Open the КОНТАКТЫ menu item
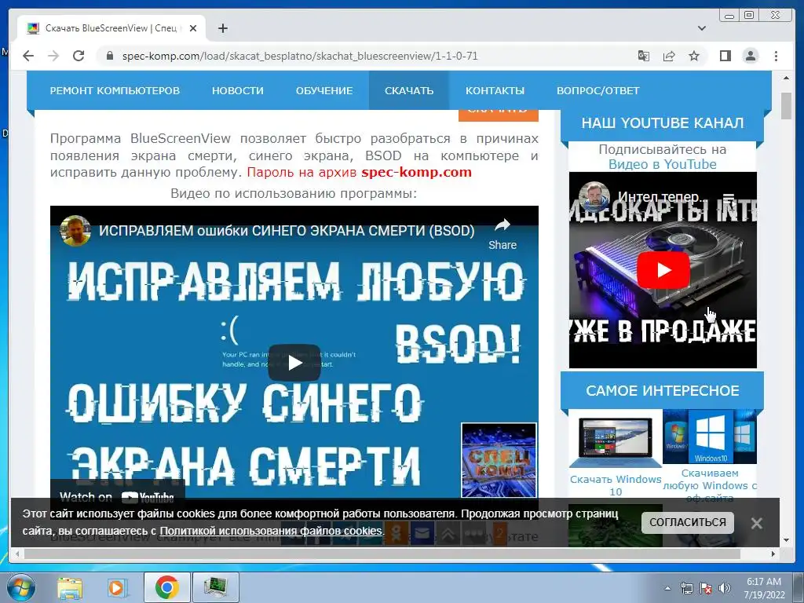 (495, 91)
